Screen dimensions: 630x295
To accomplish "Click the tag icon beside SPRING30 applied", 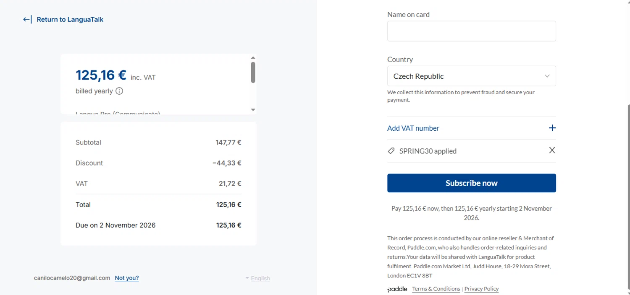I will pos(391,151).
